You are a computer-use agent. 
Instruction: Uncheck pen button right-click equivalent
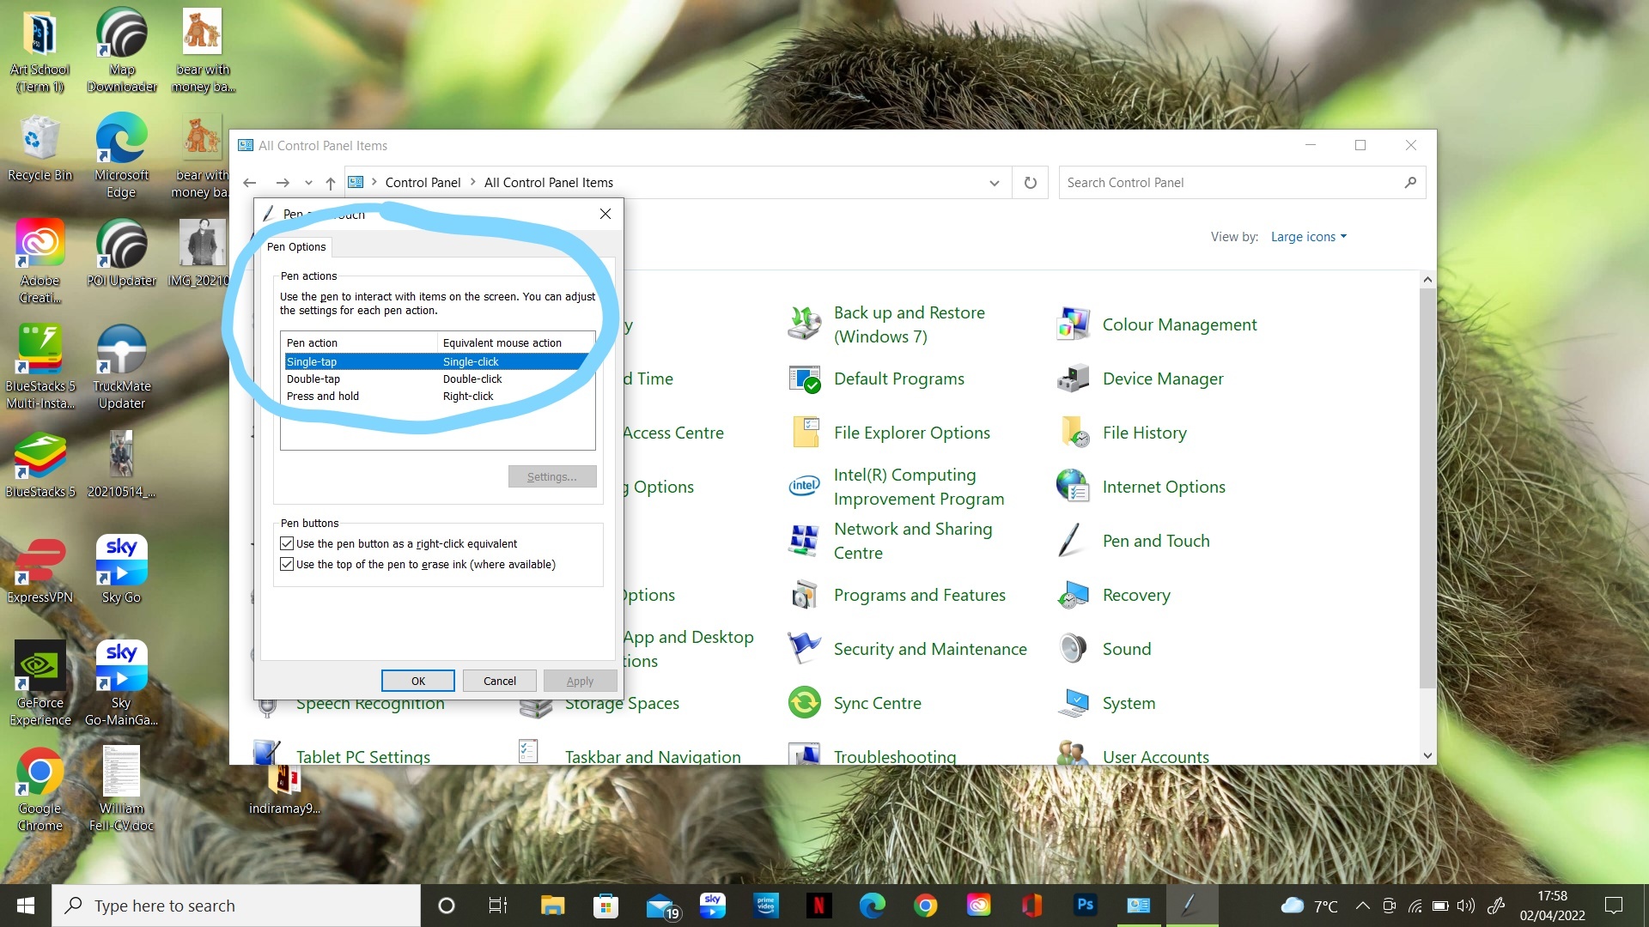point(288,543)
